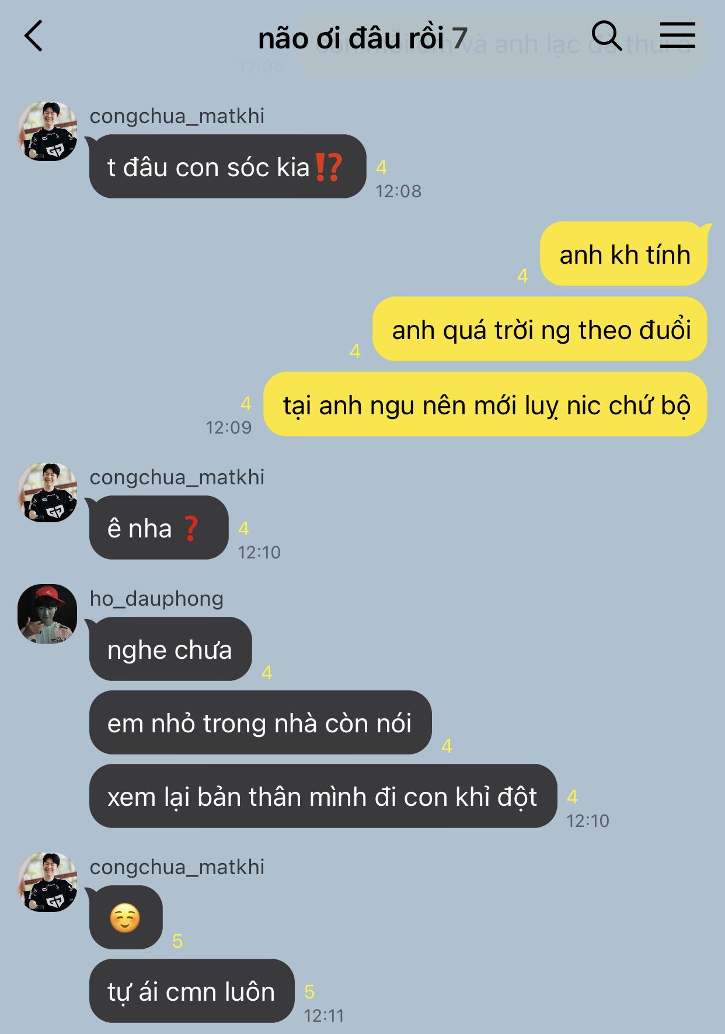Screen dimensions: 725x1034
Task: Open the hamburger menu icon
Action: [x=678, y=35]
